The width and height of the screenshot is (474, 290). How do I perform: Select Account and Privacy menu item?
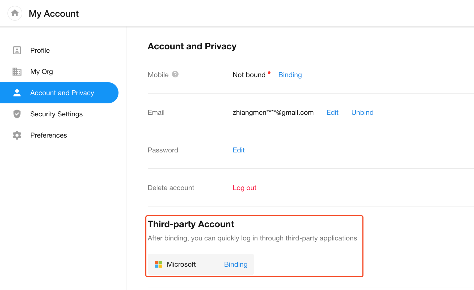62,93
